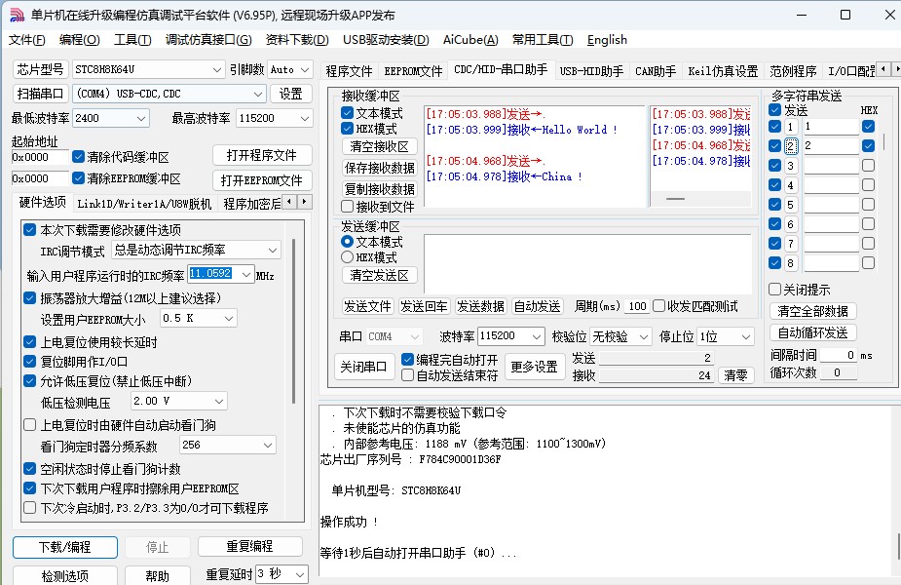Click the left scroll arrow of hardware options tabs
The image size is (901, 585).
(x=289, y=201)
